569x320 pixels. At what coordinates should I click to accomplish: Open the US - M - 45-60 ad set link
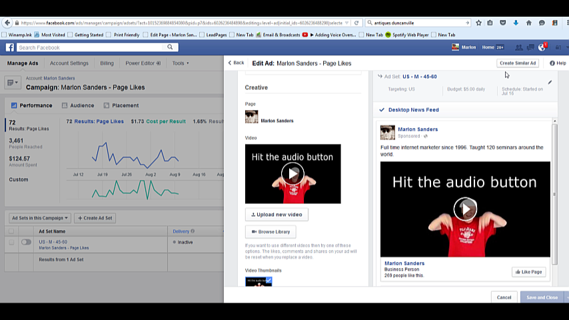pos(53,242)
